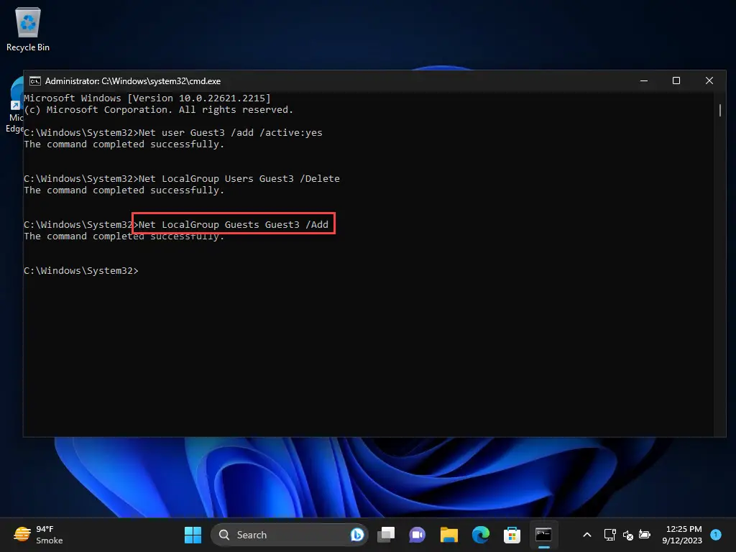Click the empty C:\Windows\System32> prompt line
Screen dimensions: 736x552
80,271
